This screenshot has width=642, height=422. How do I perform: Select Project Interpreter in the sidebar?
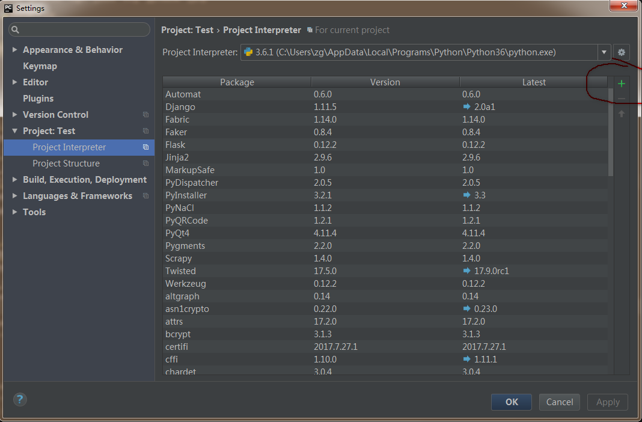[79, 147]
